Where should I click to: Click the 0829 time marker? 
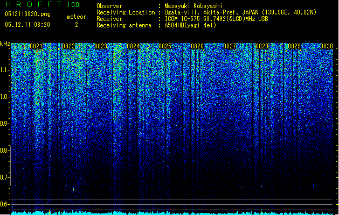294,46
